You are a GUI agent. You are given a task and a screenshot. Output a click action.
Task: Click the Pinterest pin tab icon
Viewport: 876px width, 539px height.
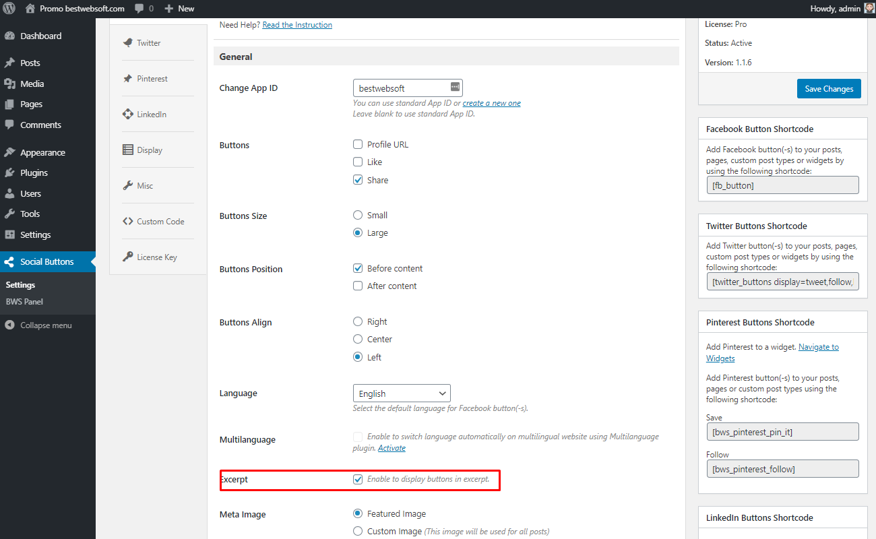[x=127, y=78]
